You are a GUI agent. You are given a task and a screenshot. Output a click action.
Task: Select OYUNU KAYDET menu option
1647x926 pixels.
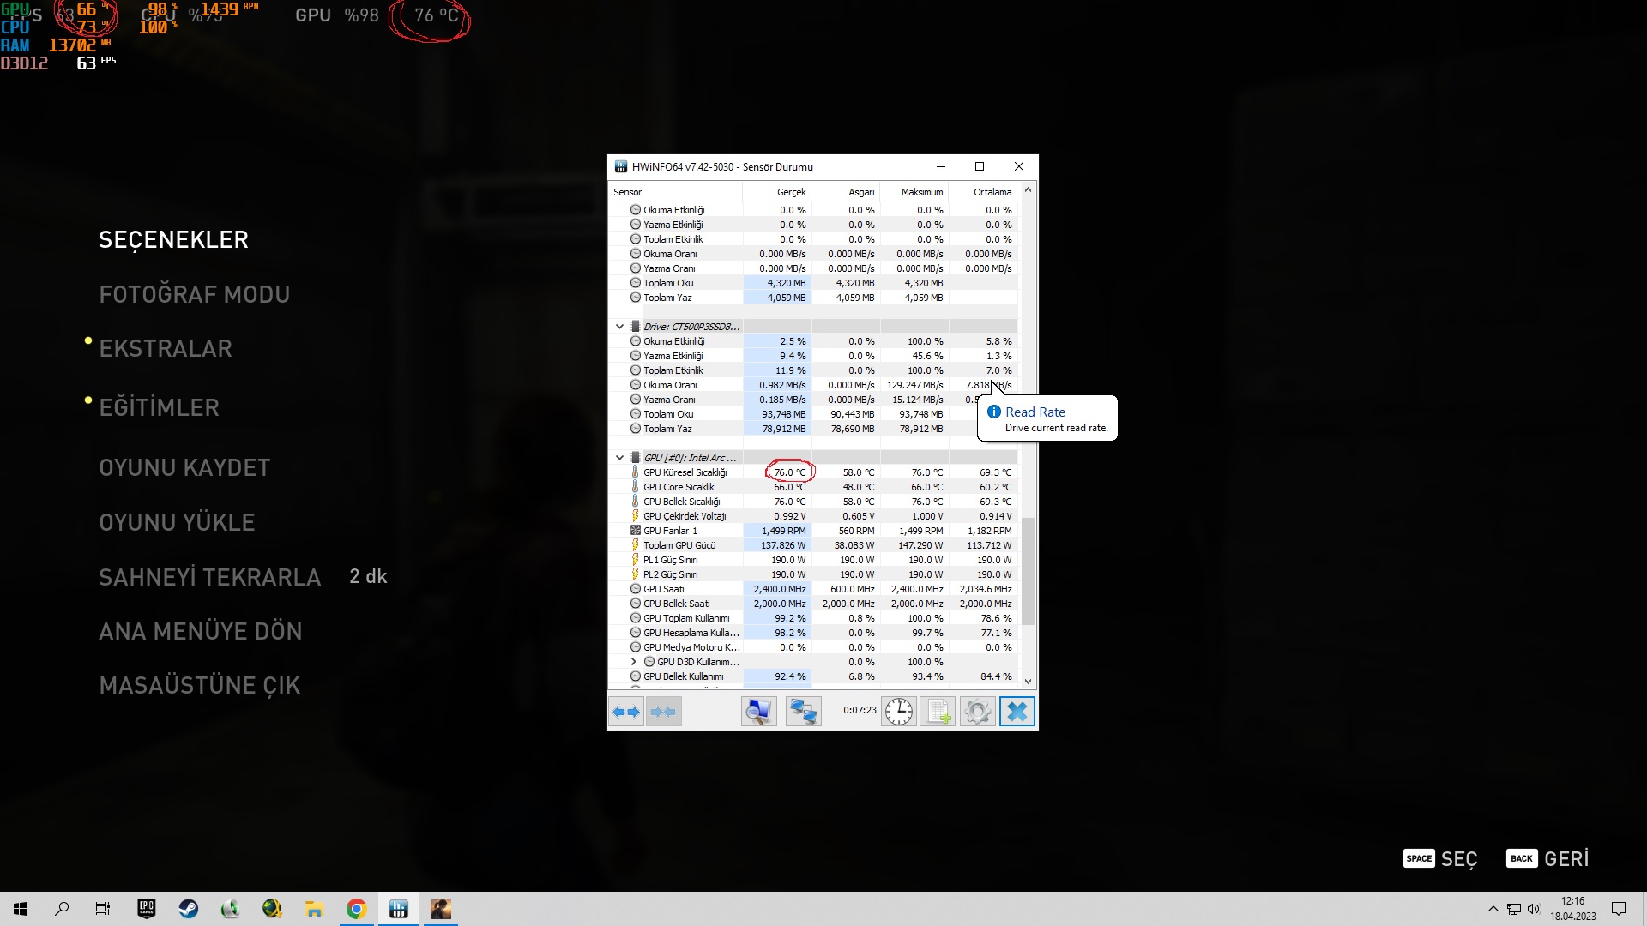click(x=184, y=467)
